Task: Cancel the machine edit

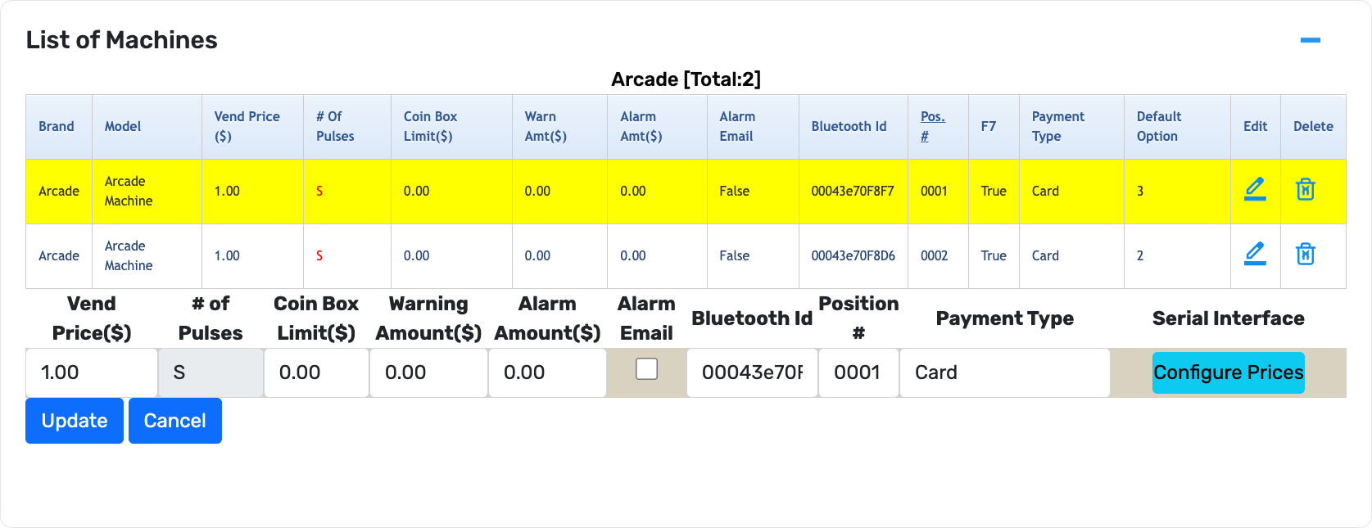Action: tap(174, 421)
